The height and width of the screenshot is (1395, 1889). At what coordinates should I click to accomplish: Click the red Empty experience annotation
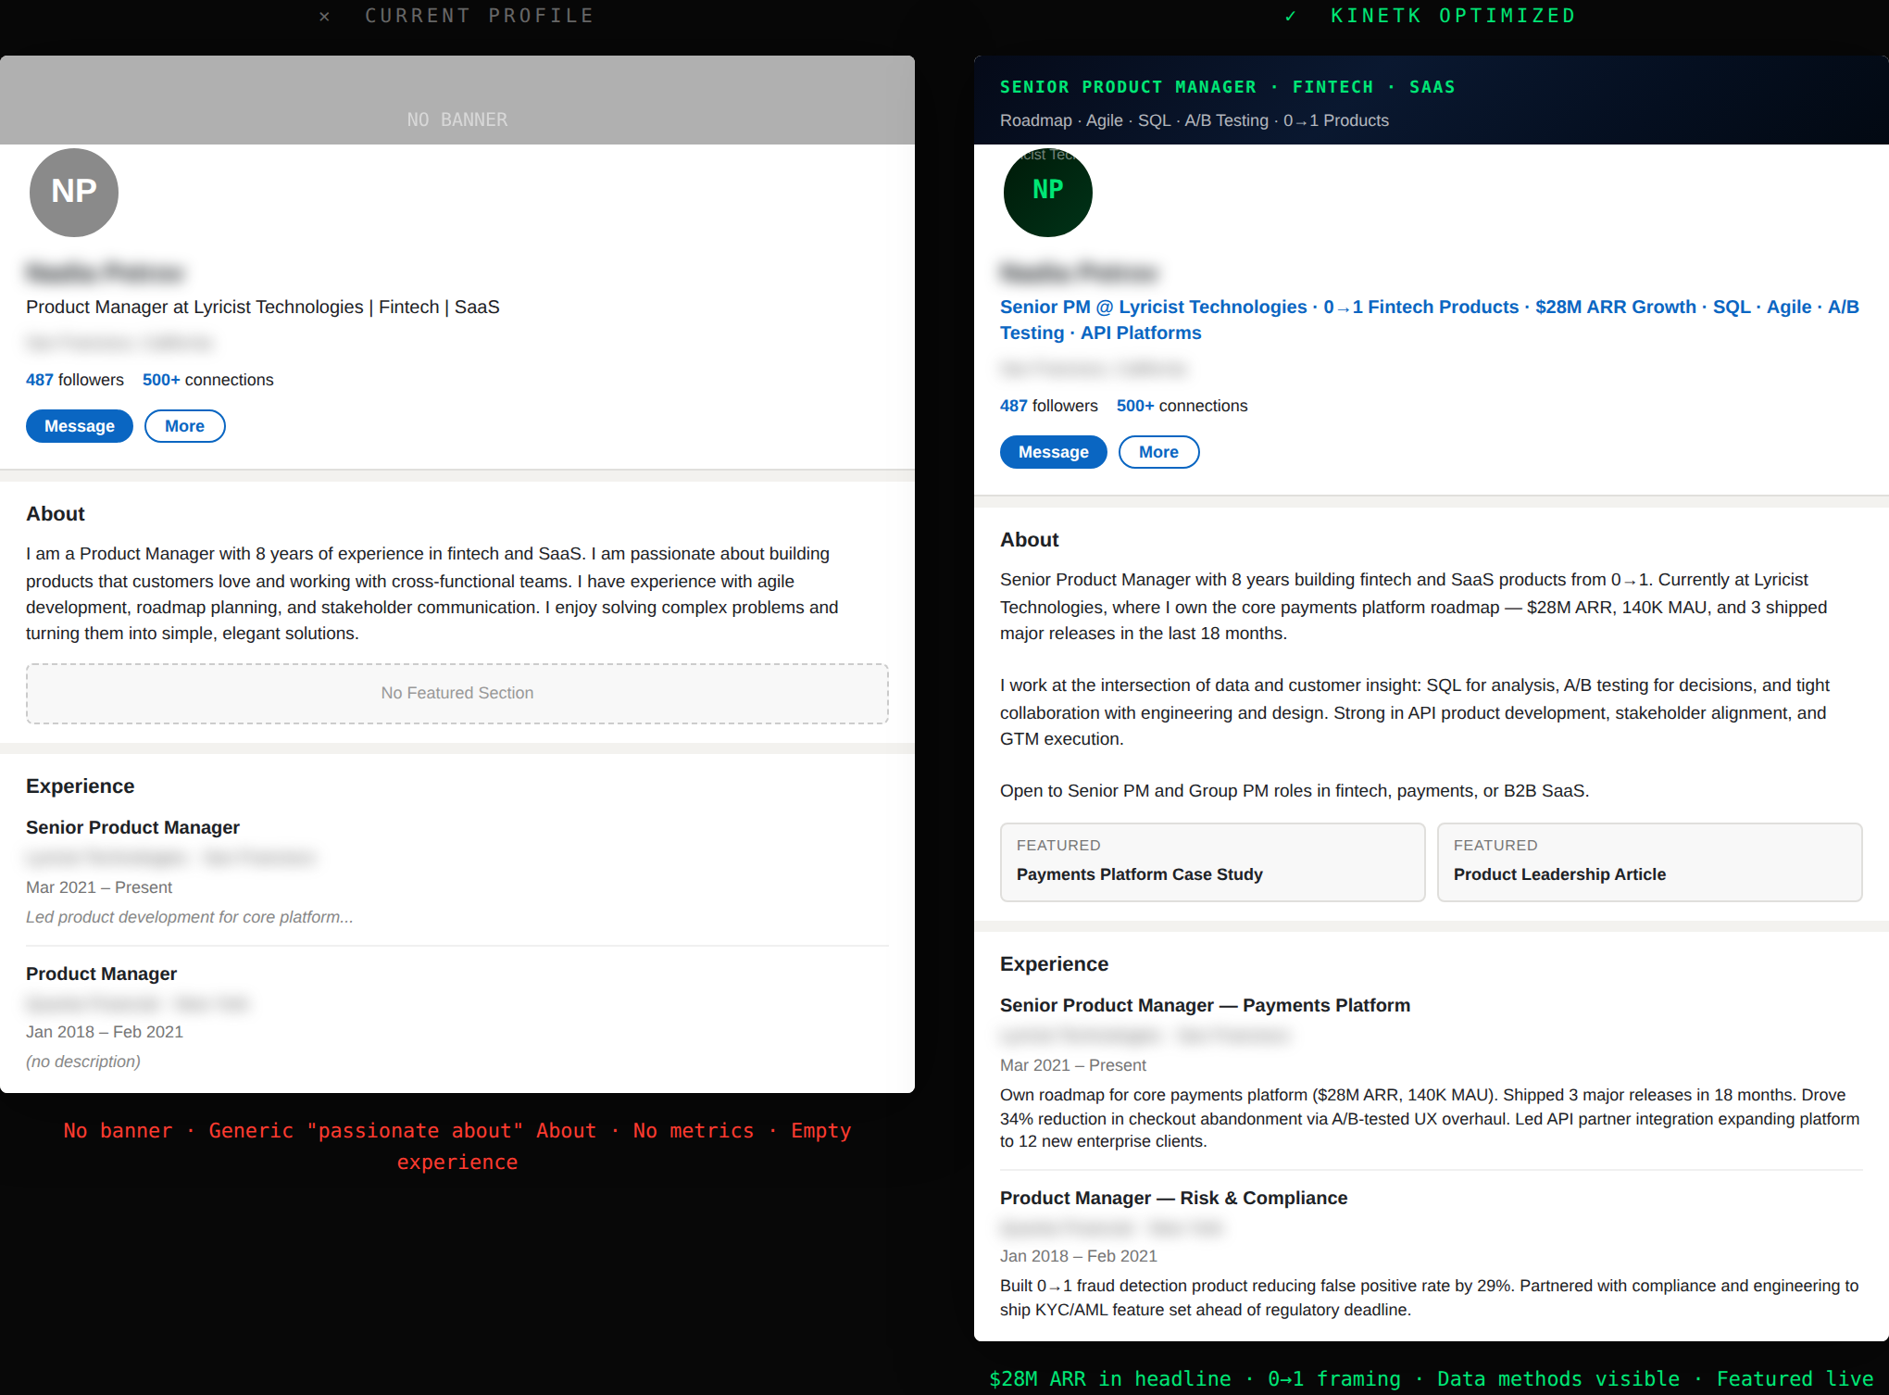[820, 1130]
